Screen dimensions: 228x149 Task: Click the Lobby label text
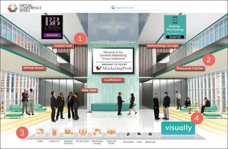pos(40,141)
